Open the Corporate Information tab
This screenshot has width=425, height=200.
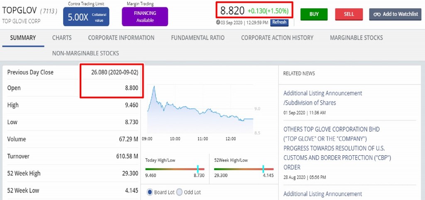point(121,38)
